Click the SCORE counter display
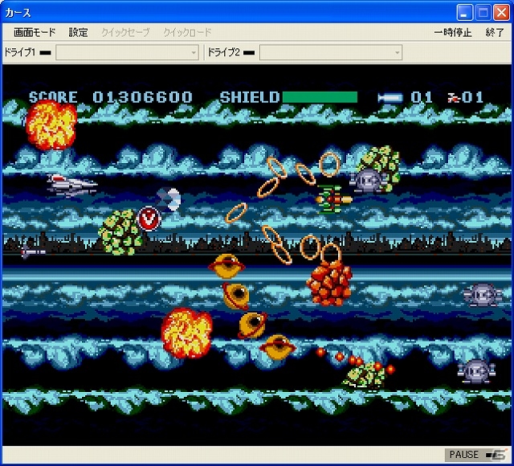Image resolution: width=514 pixels, height=466 pixels. tap(111, 97)
